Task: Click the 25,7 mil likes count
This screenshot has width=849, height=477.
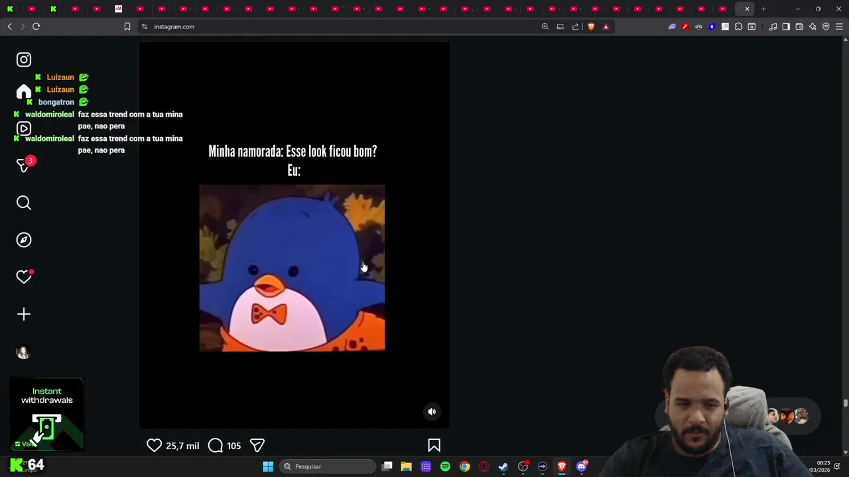Action: pos(182,446)
